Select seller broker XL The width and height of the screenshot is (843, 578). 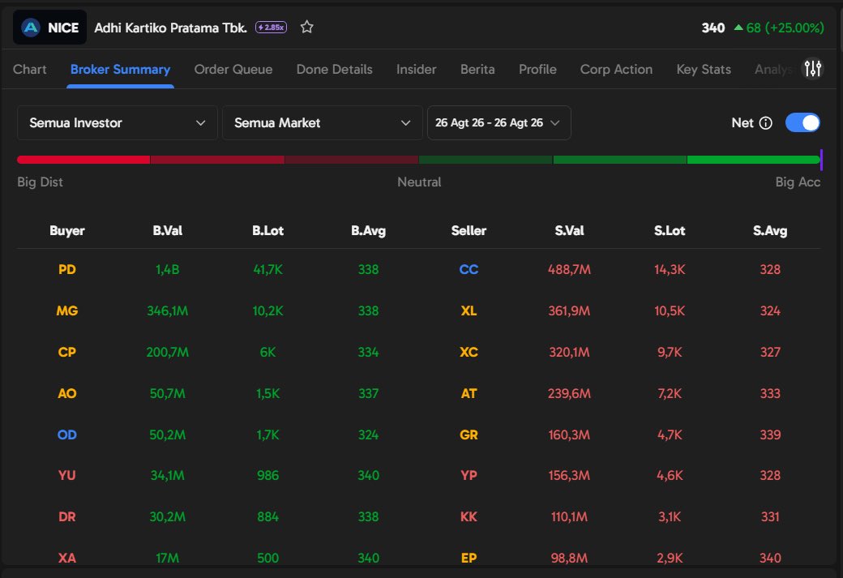point(469,310)
